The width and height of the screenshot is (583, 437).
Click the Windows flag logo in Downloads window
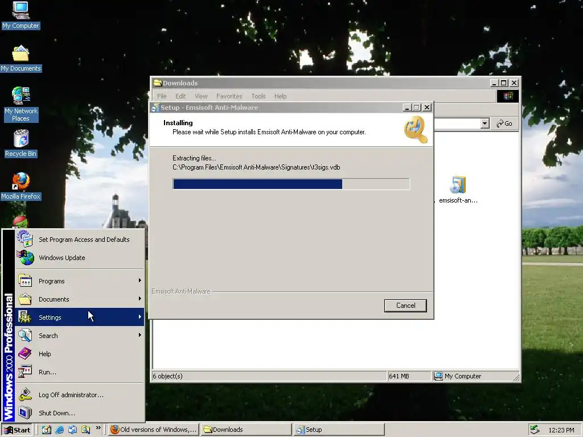click(x=508, y=96)
